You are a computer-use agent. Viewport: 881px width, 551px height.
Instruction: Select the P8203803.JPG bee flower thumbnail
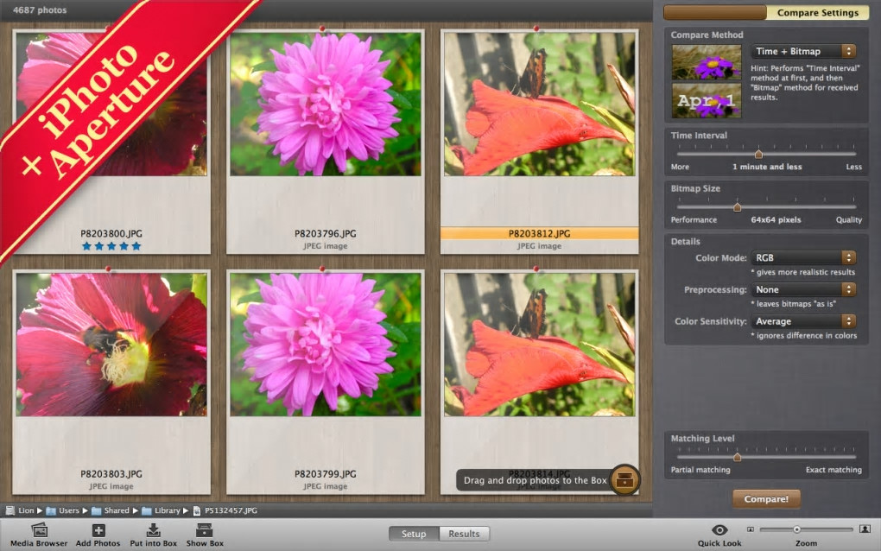click(111, 345)
